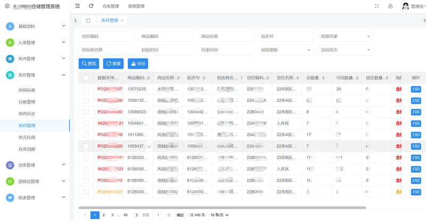The image size is (426, 221).
Task: Toggle fullscreen mode icon
Action: click(x=377, y=6)
